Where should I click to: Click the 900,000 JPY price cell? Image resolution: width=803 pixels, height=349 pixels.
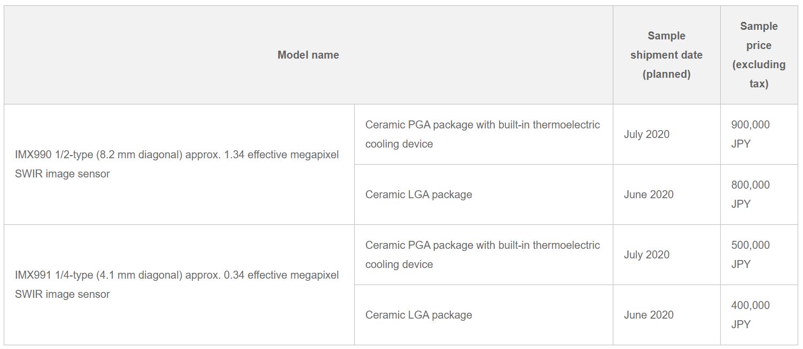point(750,134)
